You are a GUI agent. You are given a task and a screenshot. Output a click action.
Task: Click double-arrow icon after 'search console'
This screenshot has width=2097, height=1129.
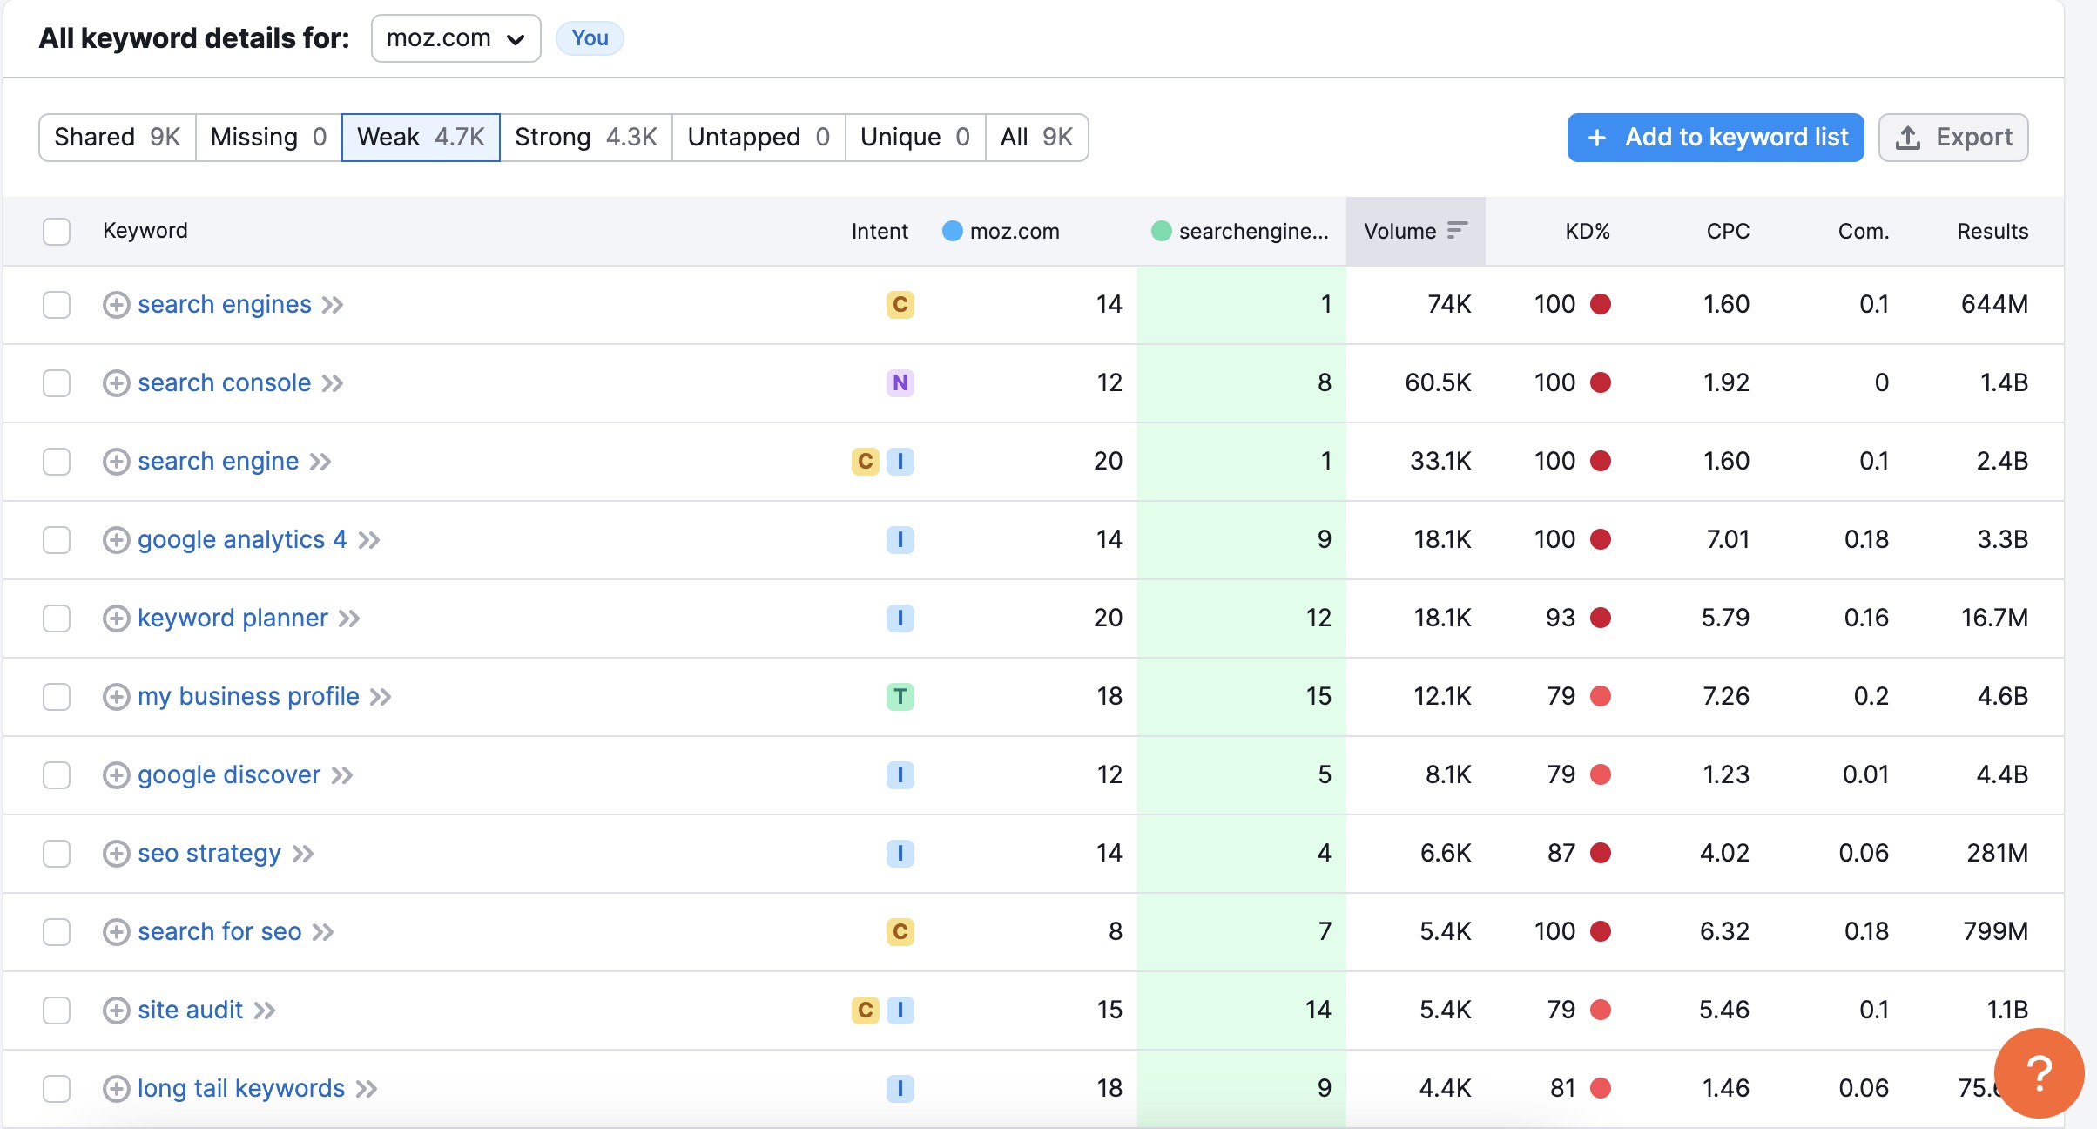[x=333, y=383]
